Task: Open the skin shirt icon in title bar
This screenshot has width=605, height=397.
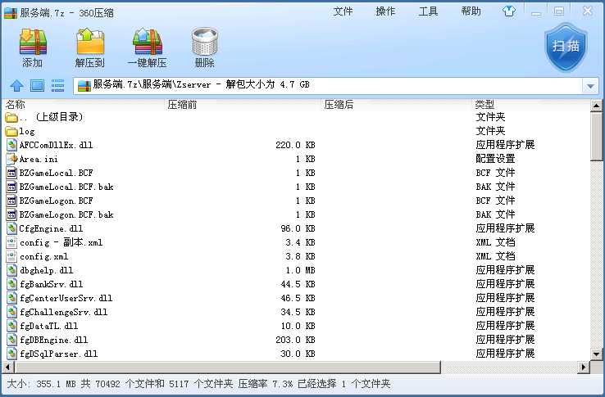Action: click(509, 11)
